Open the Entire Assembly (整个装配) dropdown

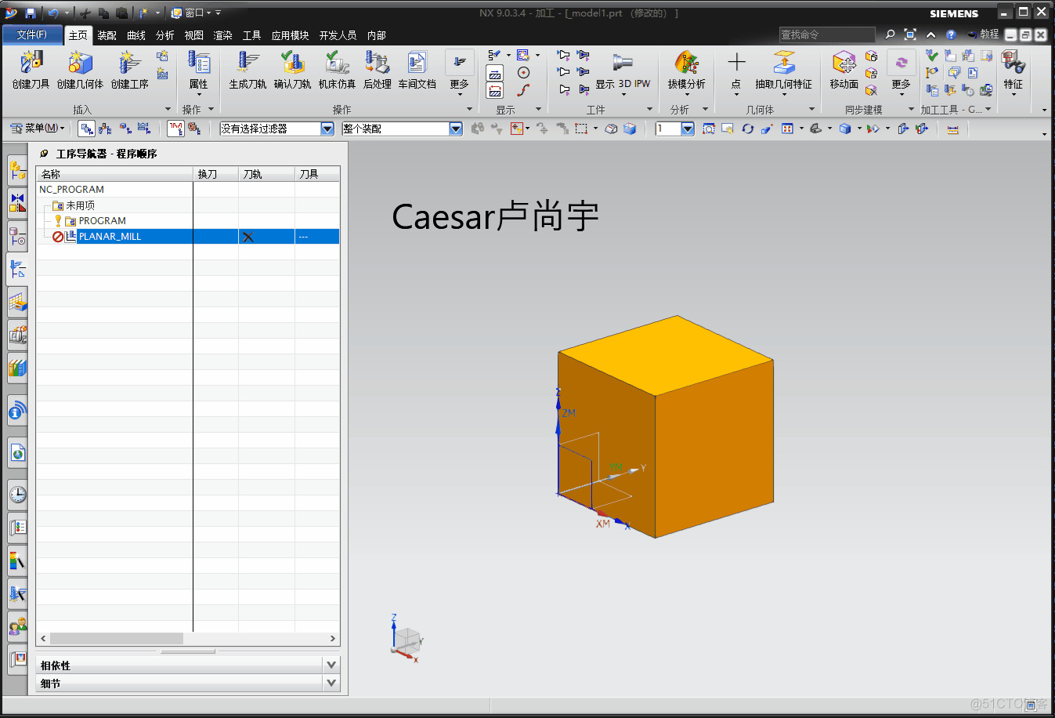(x=402, y=129)
